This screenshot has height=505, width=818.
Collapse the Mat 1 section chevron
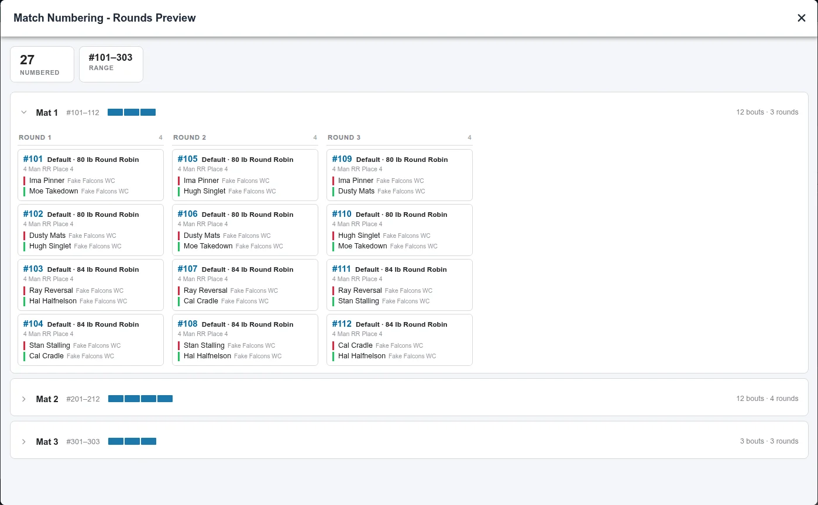click(24, 112)
